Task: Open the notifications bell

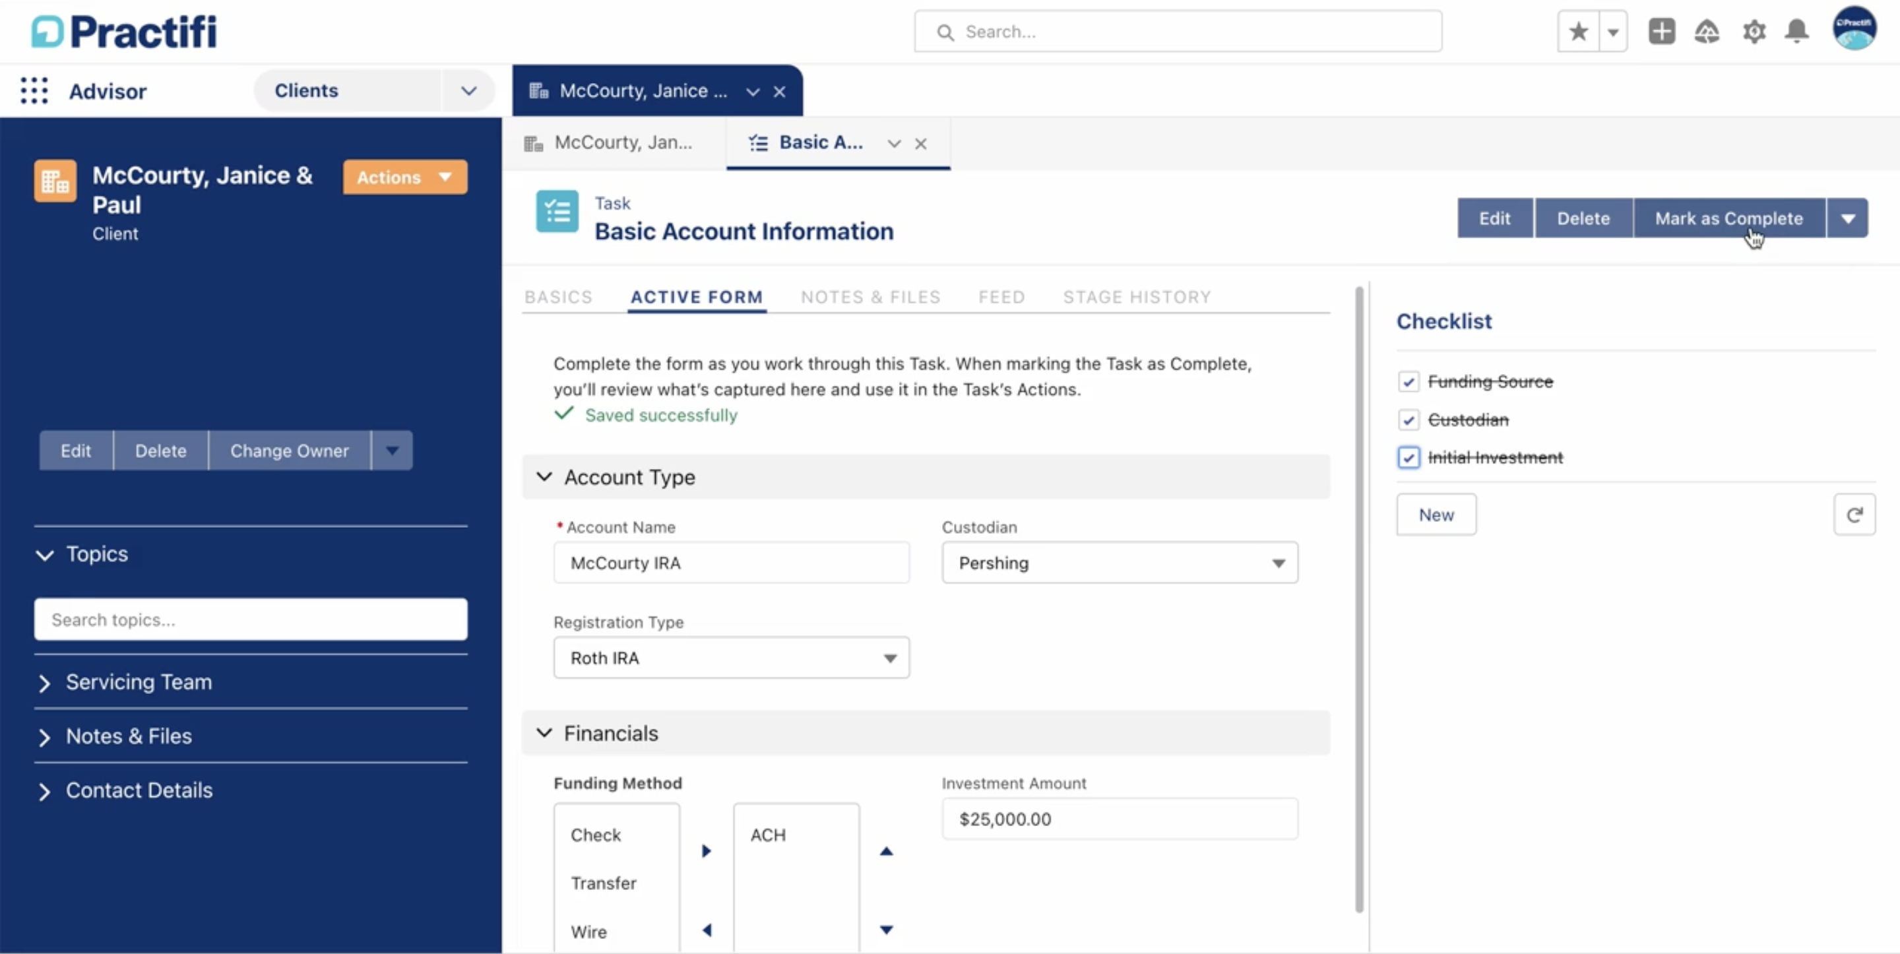Action: pyautogui.click(x=1796, y=32)
